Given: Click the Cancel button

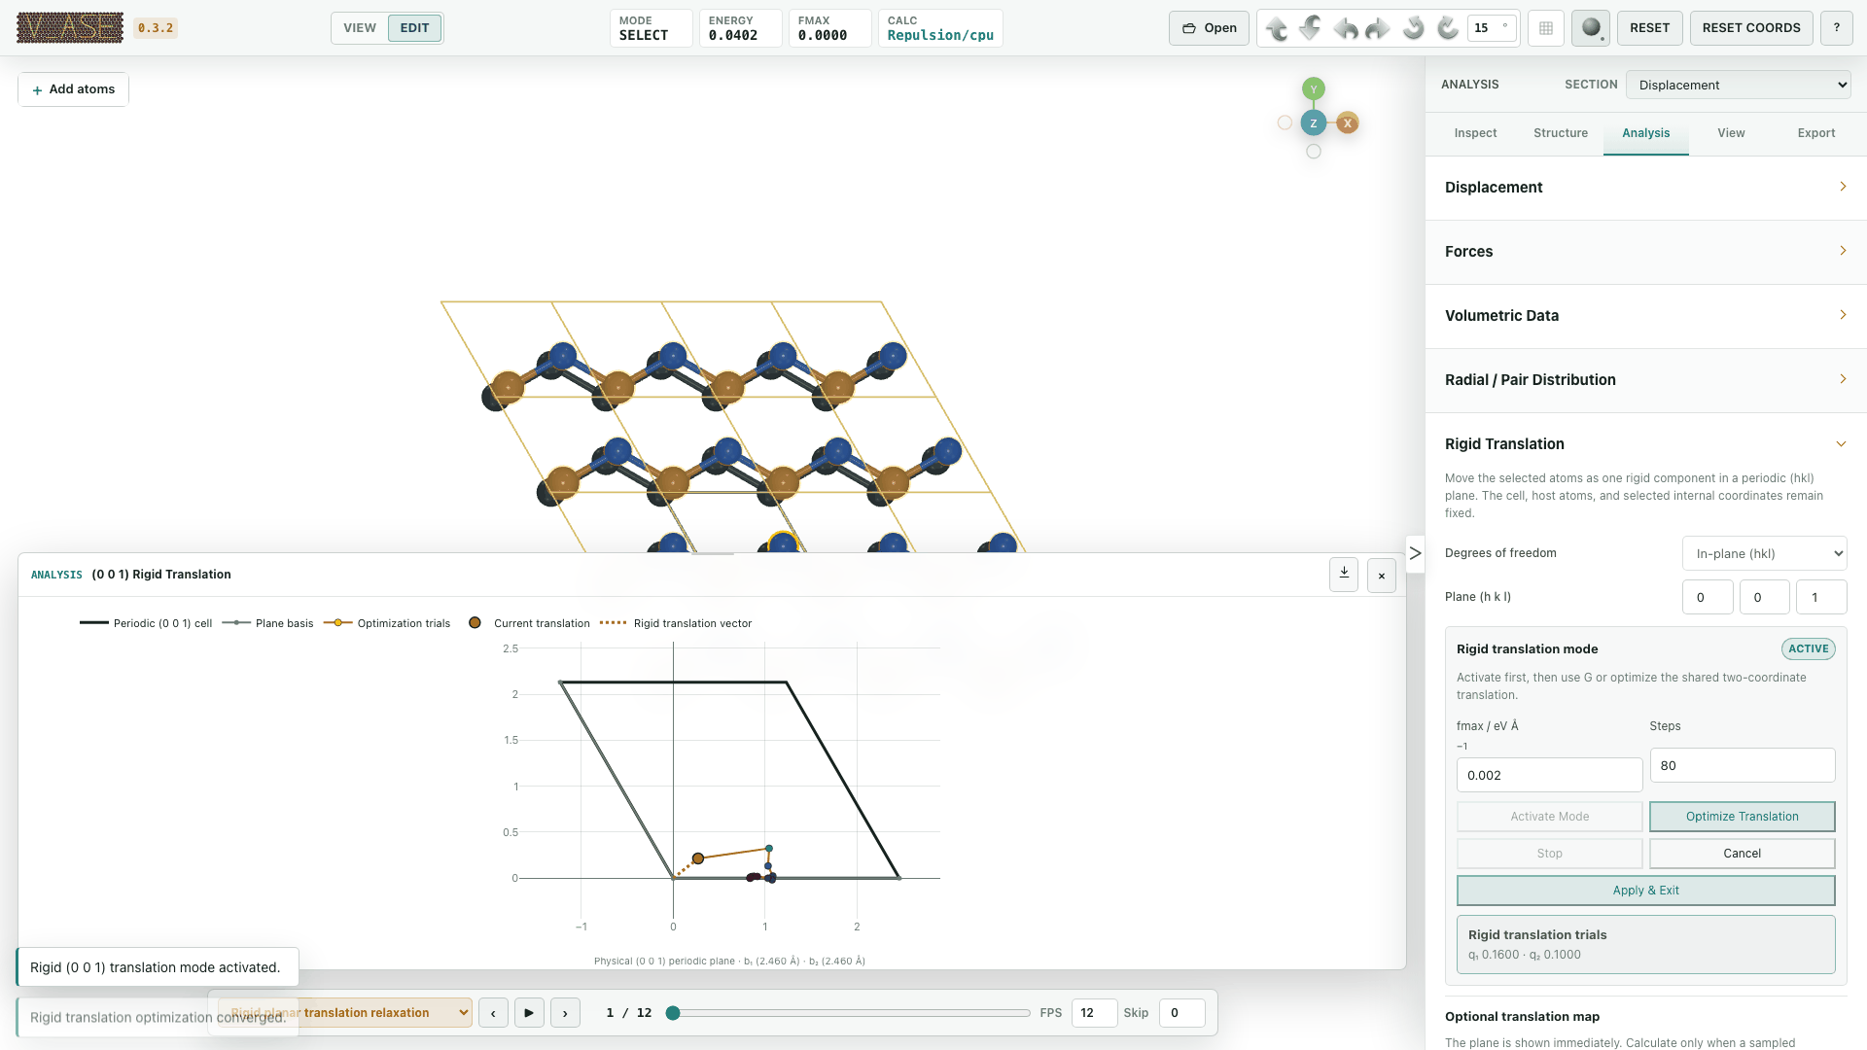Looking at the screenshot, I should click(x=1742, y=854).
